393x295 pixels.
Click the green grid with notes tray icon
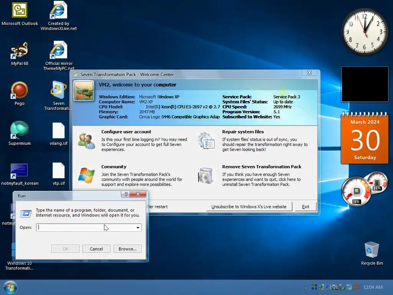click(321, 287)
